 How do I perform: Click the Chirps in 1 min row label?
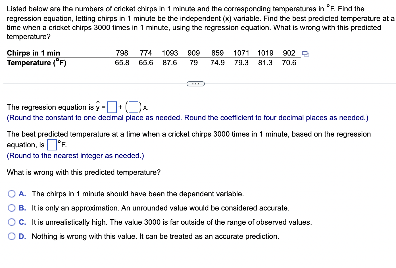click(x=34, y=53)
